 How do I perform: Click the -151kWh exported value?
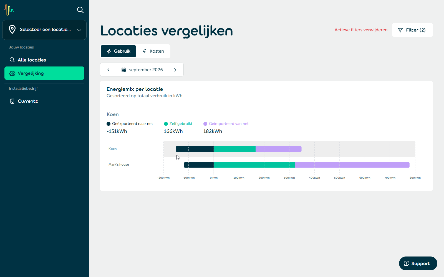(x=117, y=131)
